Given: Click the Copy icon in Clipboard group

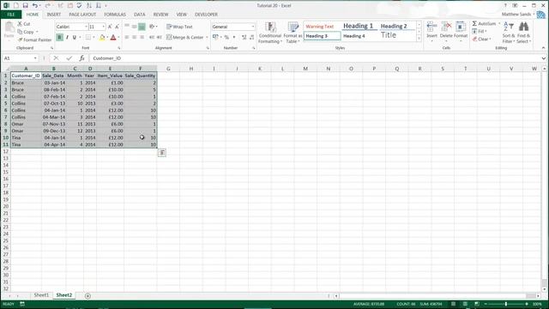Looking at the screenshot, I should click(20, 32).
